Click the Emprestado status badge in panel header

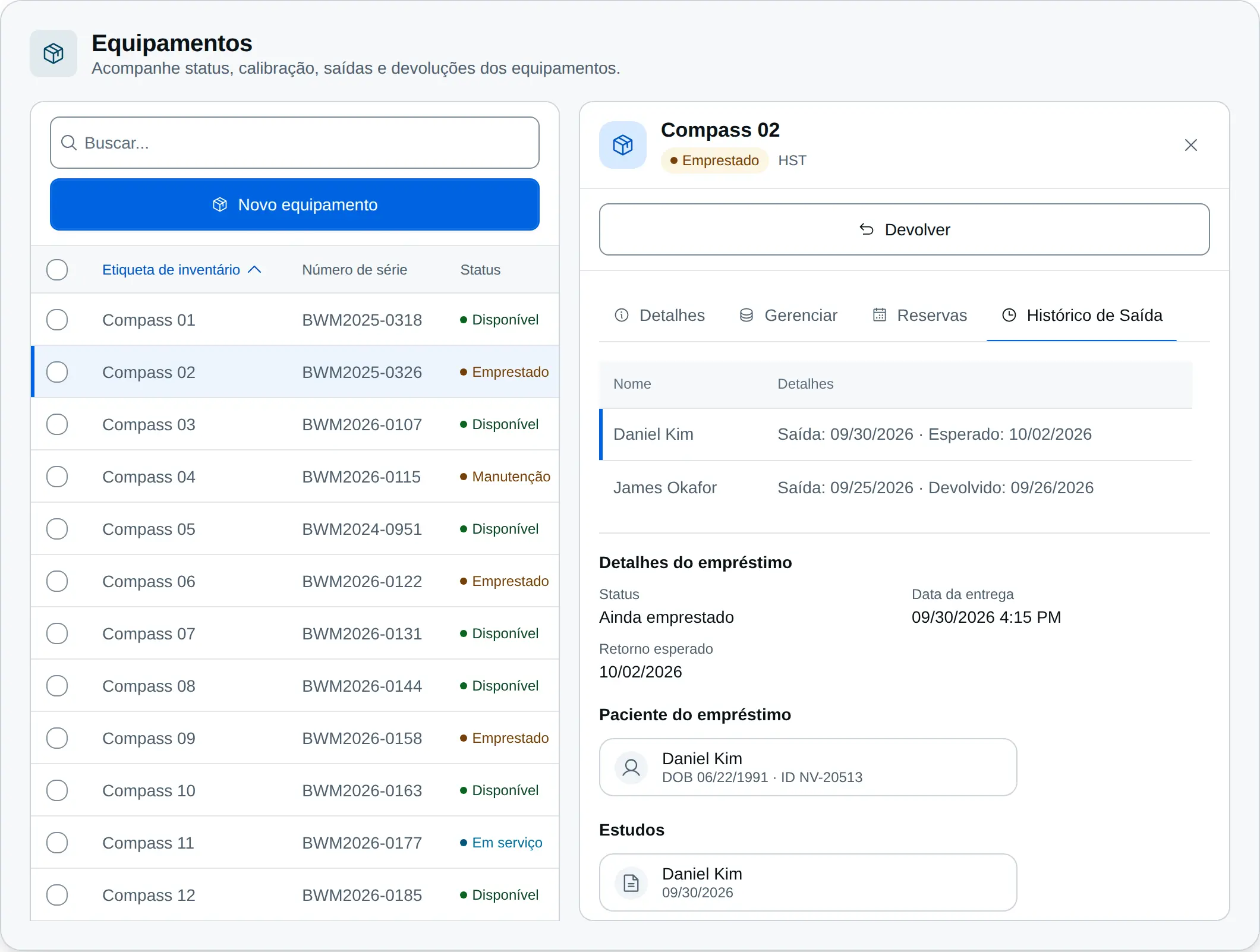[714, 160]
